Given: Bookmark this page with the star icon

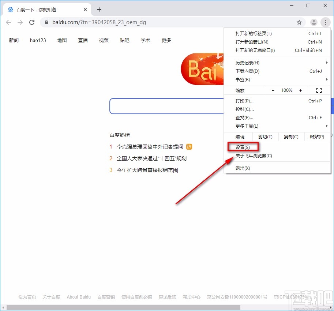Looking at the screenshot, I should tap(299, 22).
